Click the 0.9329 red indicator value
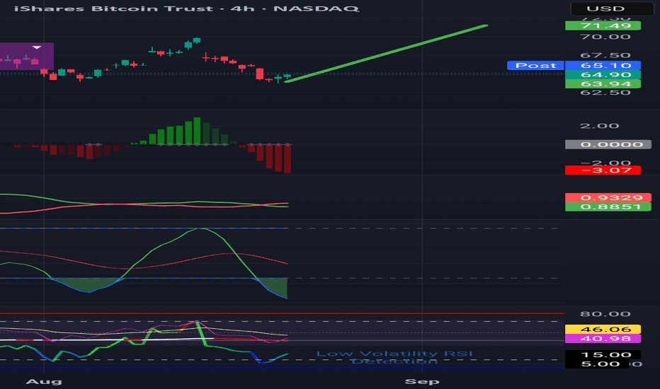Screen dimensions: 660x389 pos(608,197)
